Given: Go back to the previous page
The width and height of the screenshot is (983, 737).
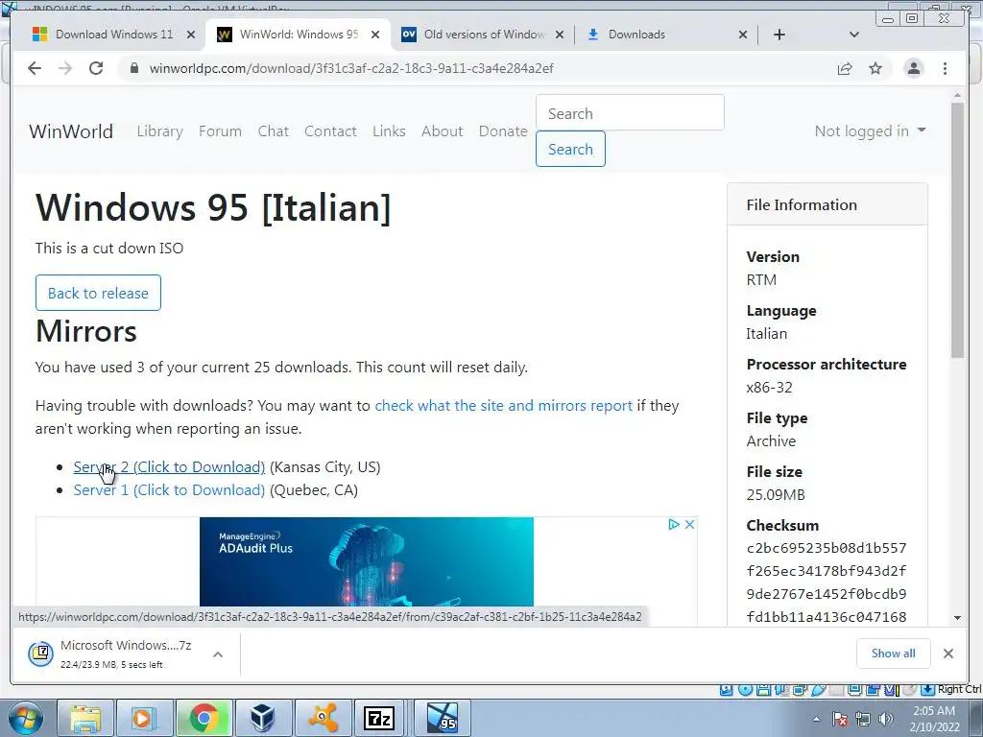Looking at the screenshot, I should point(35,68).
